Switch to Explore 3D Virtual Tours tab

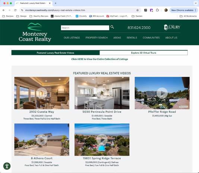point(143,53)
